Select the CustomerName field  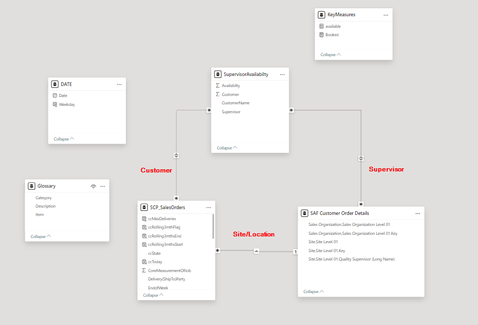tap(236, 103)
